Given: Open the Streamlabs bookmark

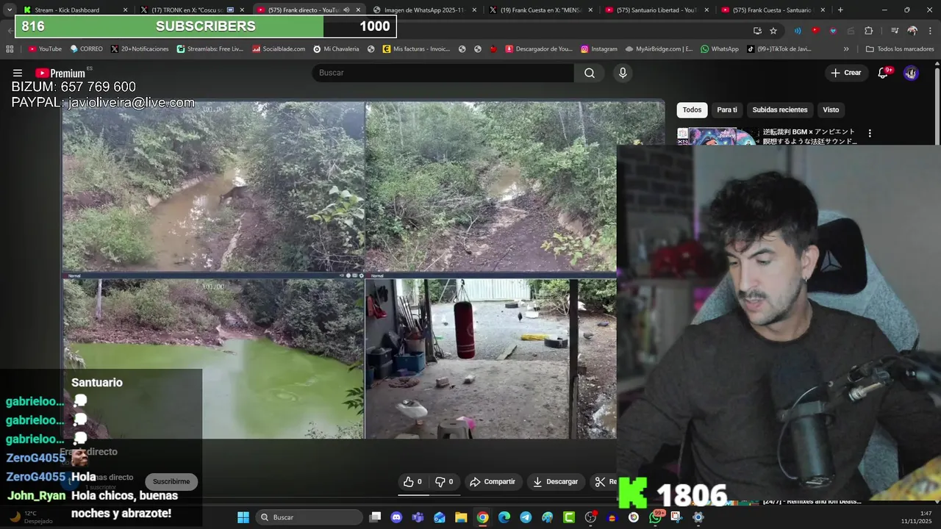Looking at the screenshot, I should (x=210, y=49).
